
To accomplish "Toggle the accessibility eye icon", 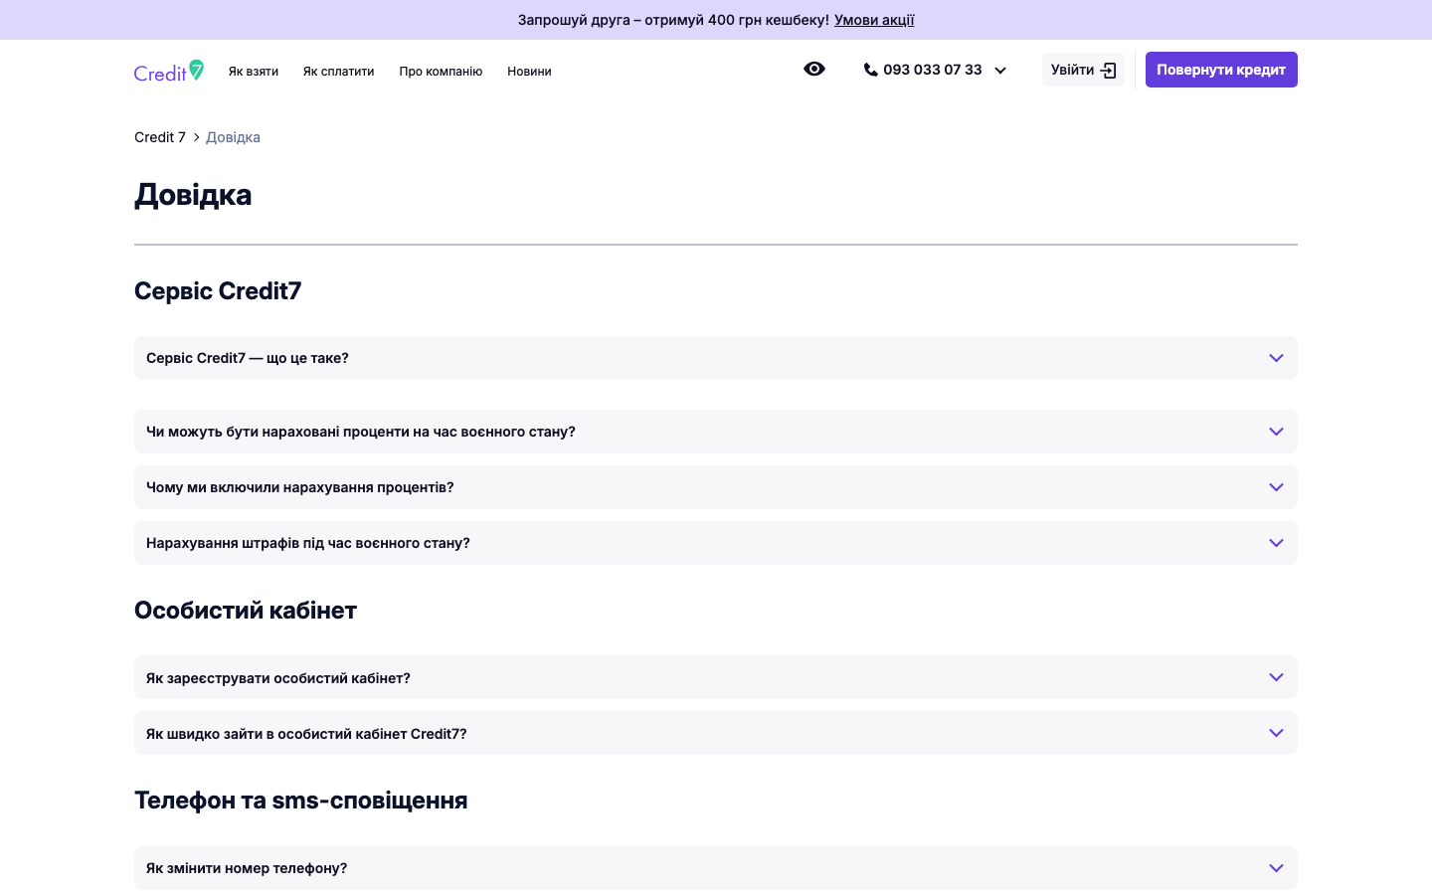I will (814, 69).
